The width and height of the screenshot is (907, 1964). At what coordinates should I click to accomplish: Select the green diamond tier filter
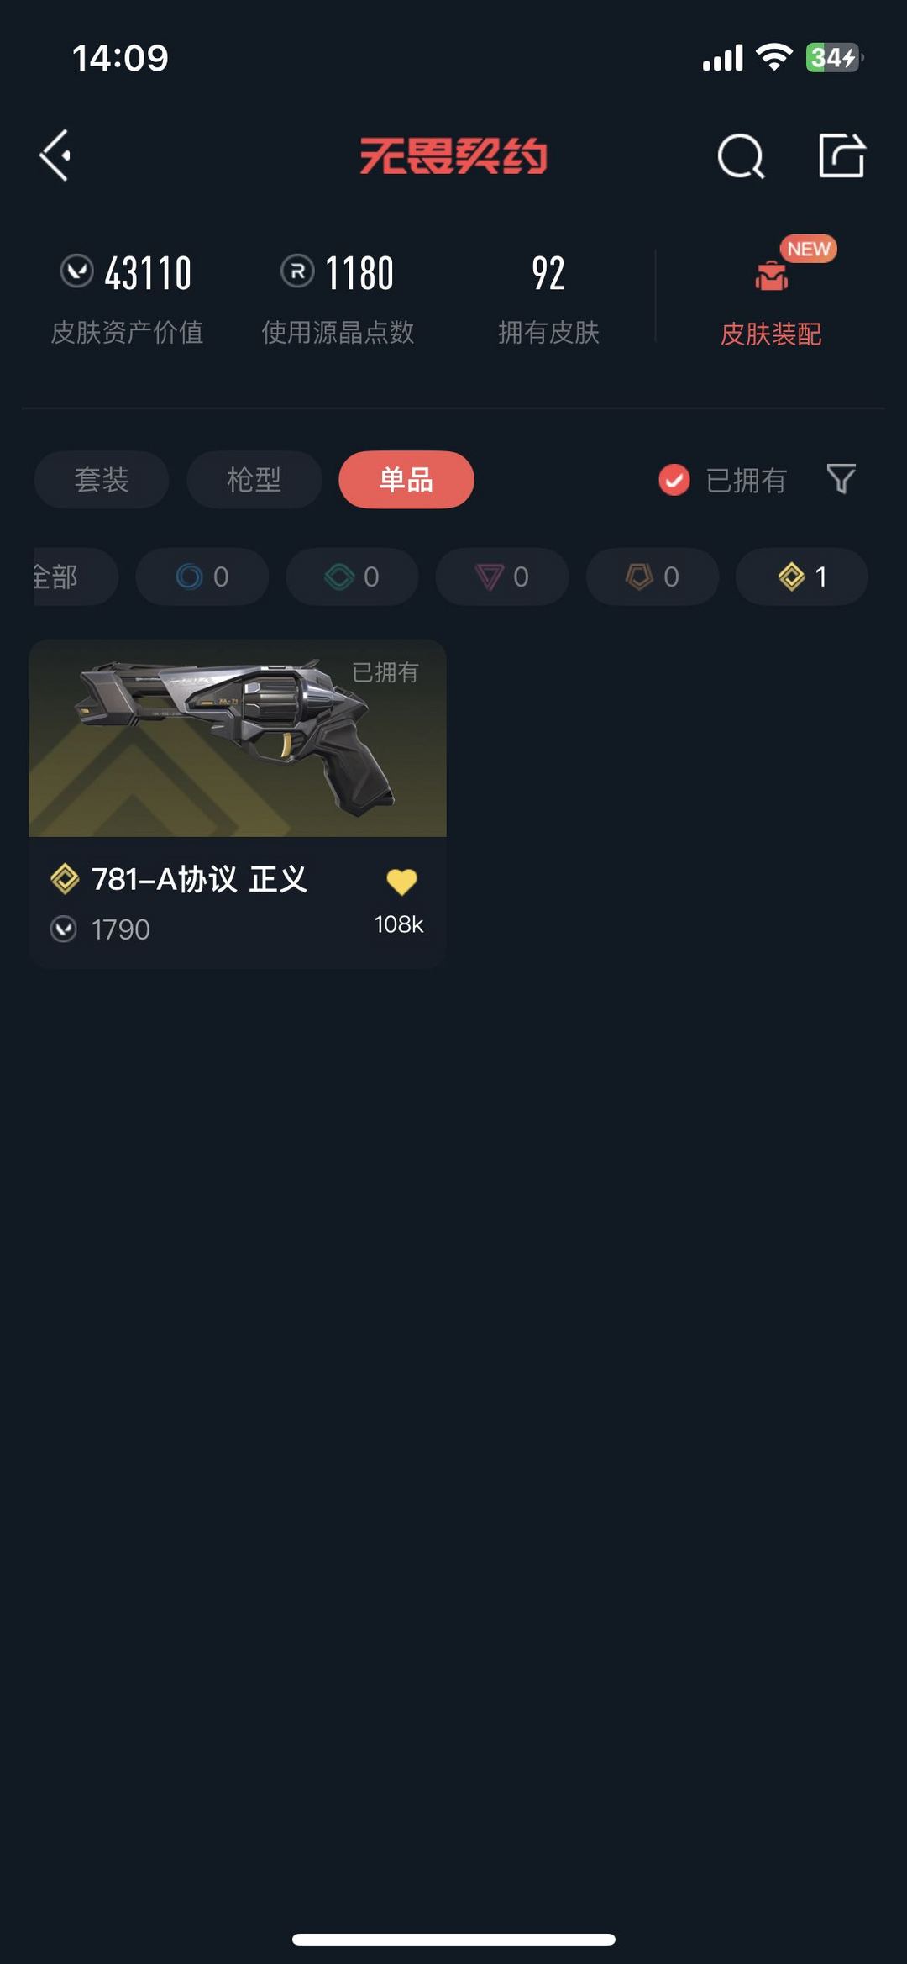[x=352, y=577]
